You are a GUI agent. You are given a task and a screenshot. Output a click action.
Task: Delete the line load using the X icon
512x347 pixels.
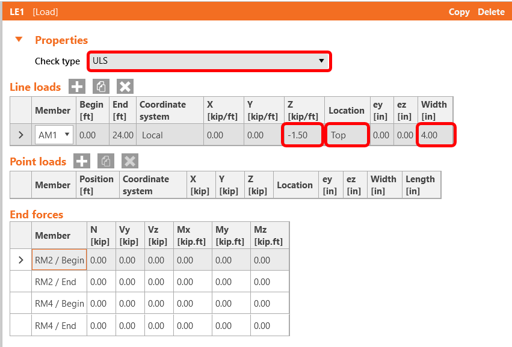click(125, 86)
